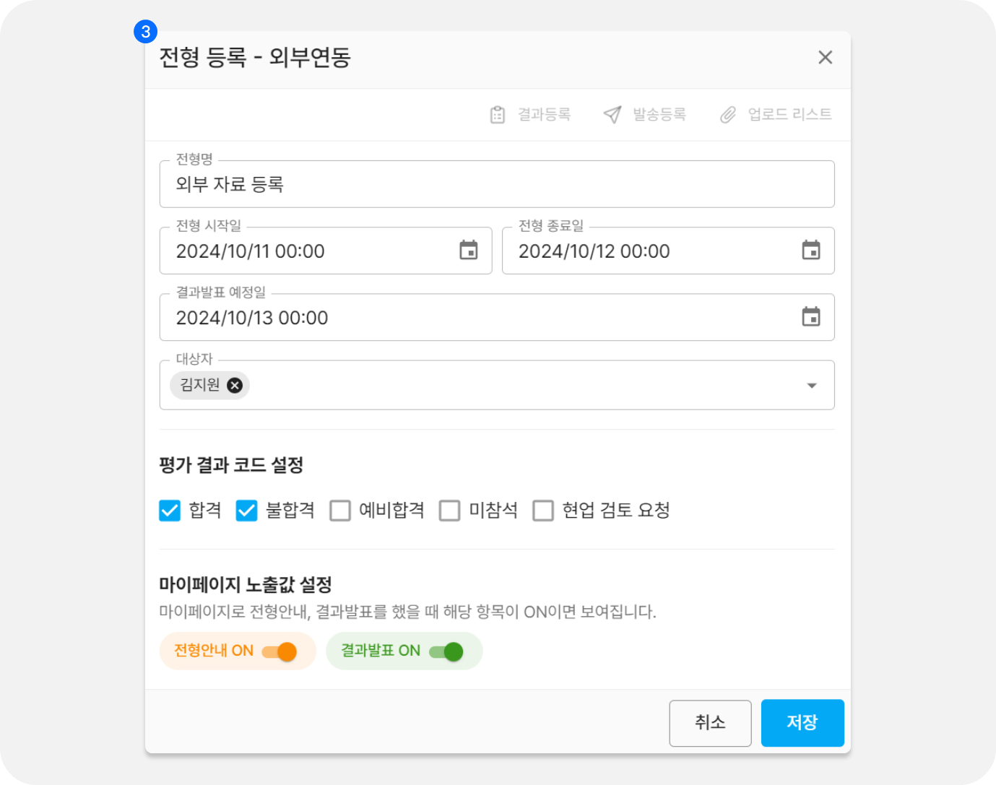Screen dimensions: 996x785
Task: Remove the 김지원 chip
Action: [235, 386]
